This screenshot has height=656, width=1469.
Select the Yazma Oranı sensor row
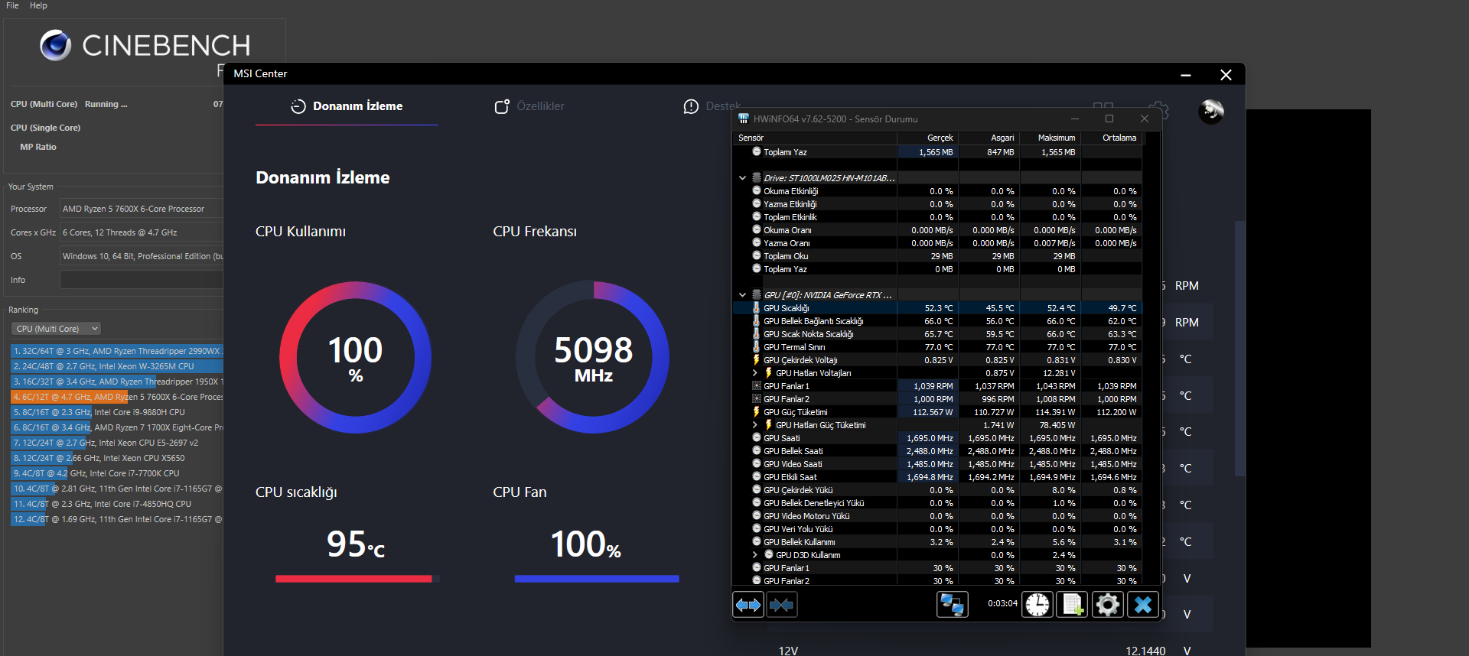(x=937, y=243)
